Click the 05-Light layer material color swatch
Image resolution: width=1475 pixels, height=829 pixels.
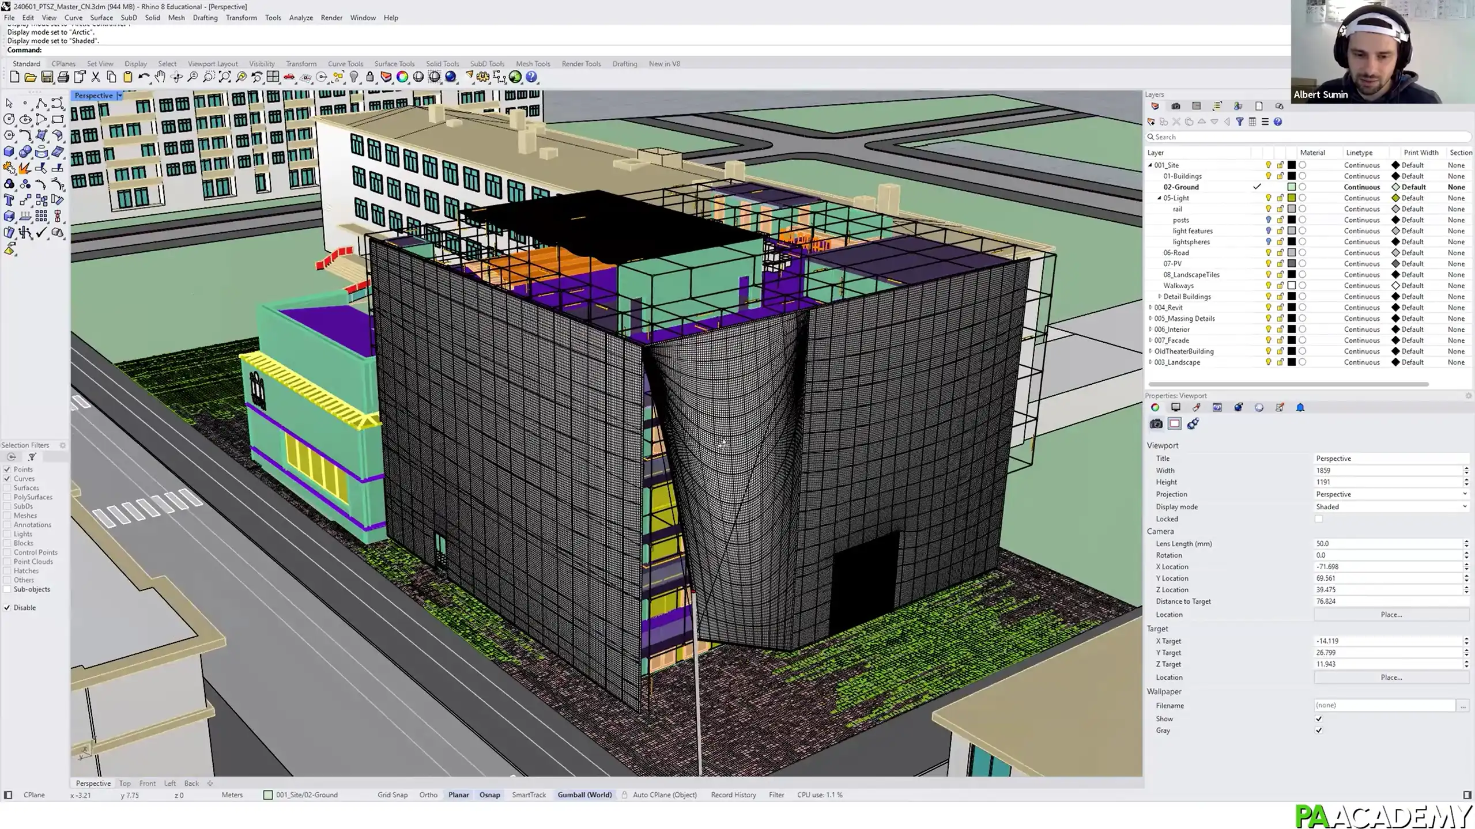click(x=1292, y=198)
